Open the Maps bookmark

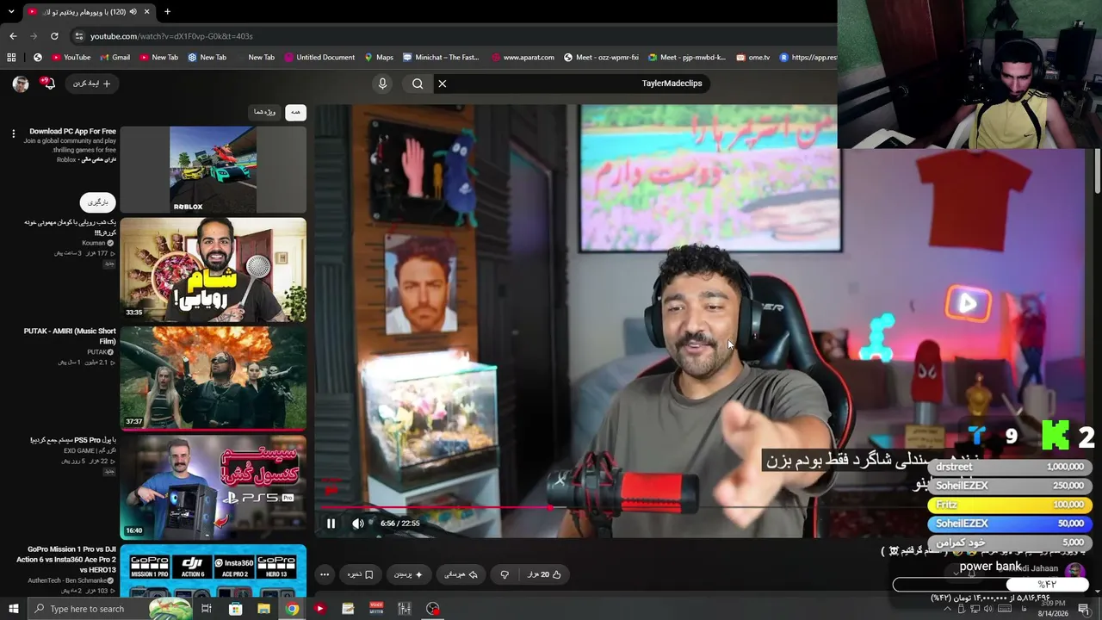(x=379, y=58)
